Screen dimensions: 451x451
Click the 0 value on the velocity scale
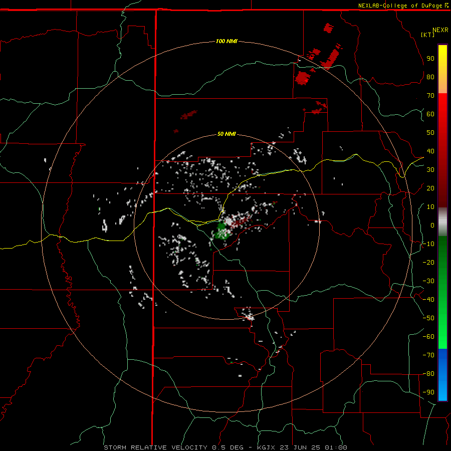coord(432,225)
